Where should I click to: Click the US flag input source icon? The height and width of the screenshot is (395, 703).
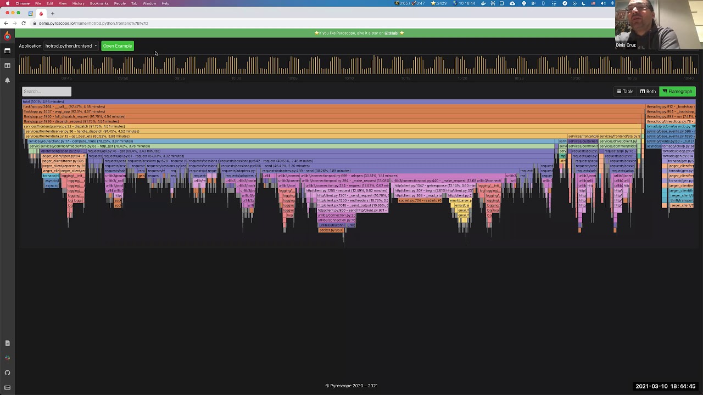click(593, 3)
